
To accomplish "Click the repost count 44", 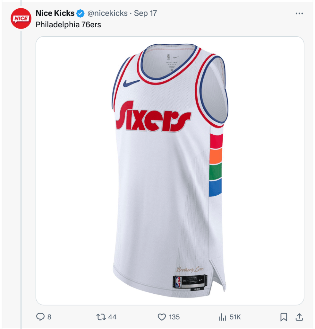I will 112,317.
